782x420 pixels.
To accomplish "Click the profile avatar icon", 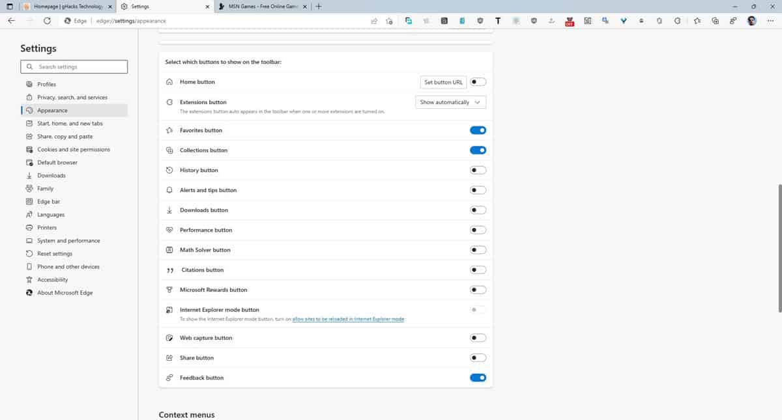I will point(751,20).
